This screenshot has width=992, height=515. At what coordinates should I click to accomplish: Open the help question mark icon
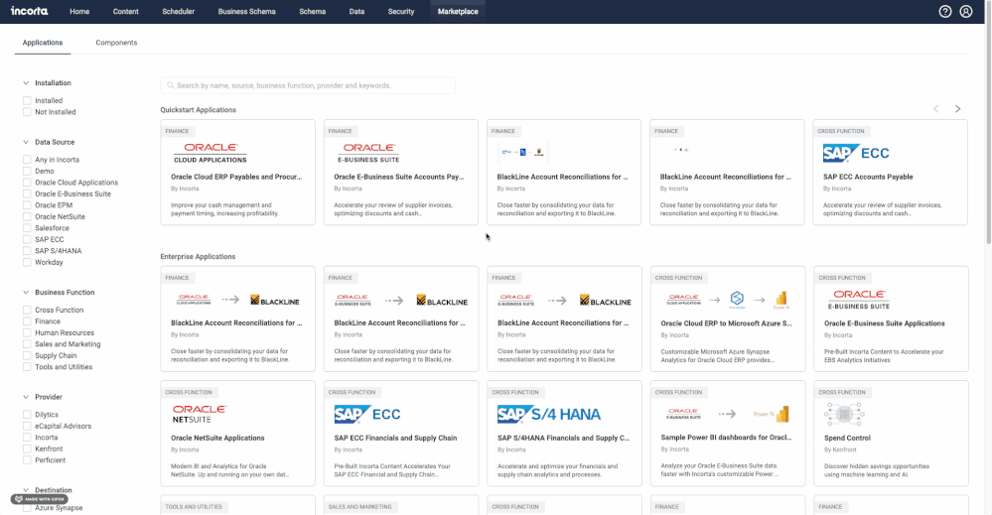tap(944, 12)
